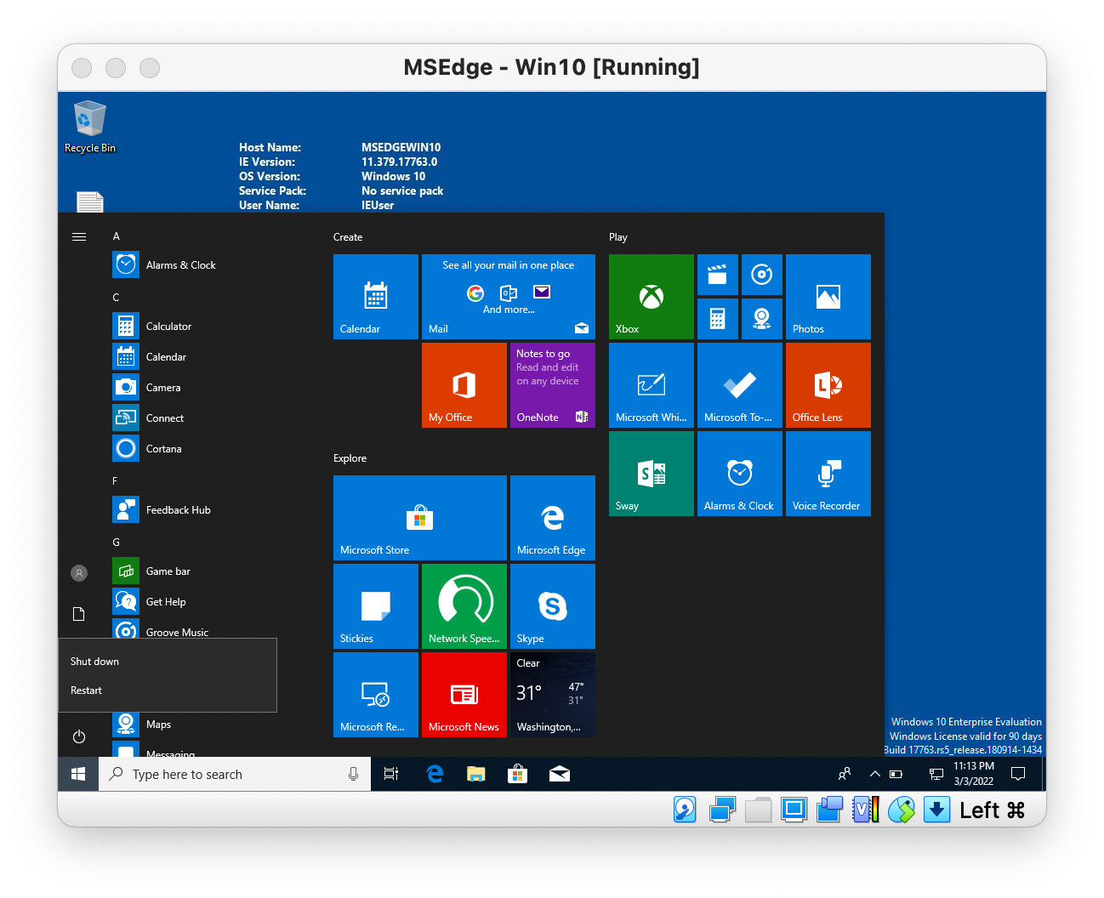Click the Washington weather tile showing 31°
Viewport: 1104px width, 898px height.
pyautogui.click(x=552, y=694)
